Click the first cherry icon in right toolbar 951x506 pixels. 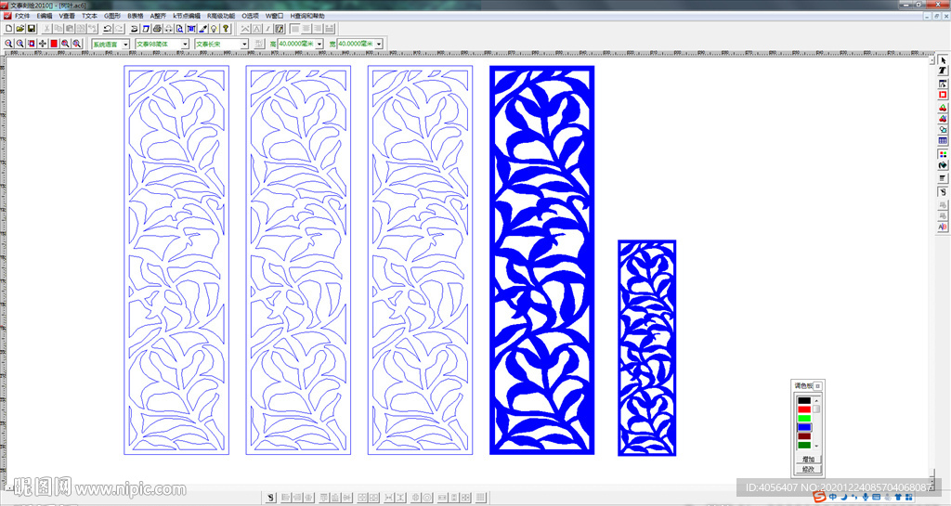pos(943,108)
